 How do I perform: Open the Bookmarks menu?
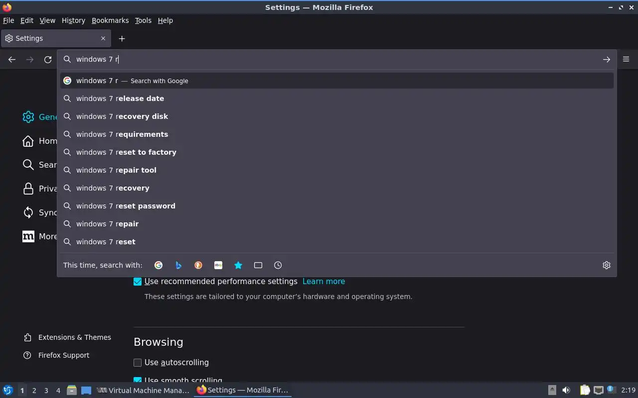pyautogui.click(x=110, y=20)
